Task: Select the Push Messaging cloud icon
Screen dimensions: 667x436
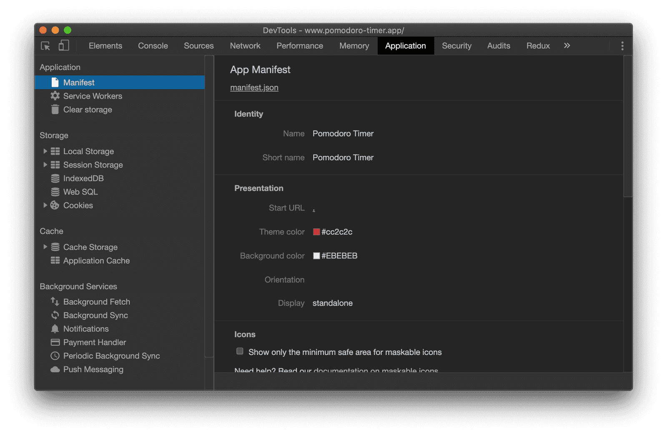Action: coord(55,369)
